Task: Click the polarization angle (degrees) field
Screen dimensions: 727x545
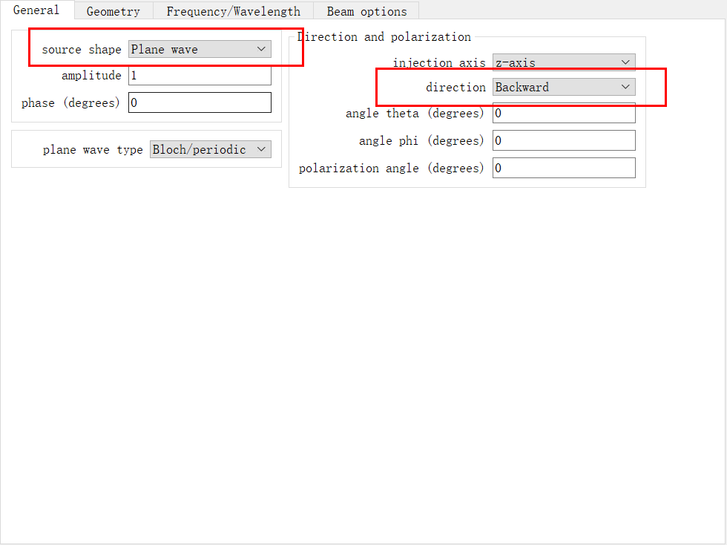Action: pyautogui.click(x=564, y=168)
